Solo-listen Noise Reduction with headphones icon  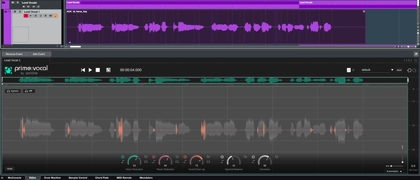(146, 161)
